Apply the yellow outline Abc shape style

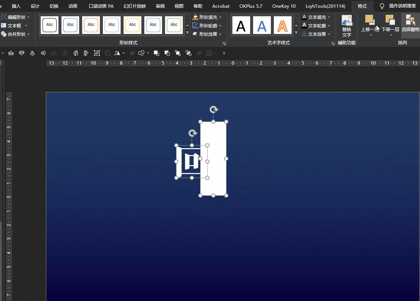(x=132, y=25)
